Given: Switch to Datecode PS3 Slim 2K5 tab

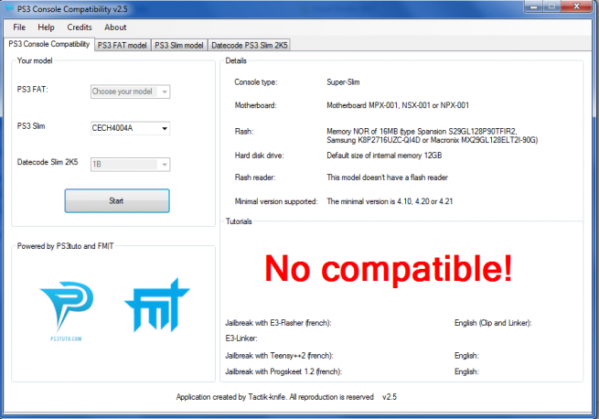Looking at the screenshot, I should pyautogui.click(x=250, y=45).
